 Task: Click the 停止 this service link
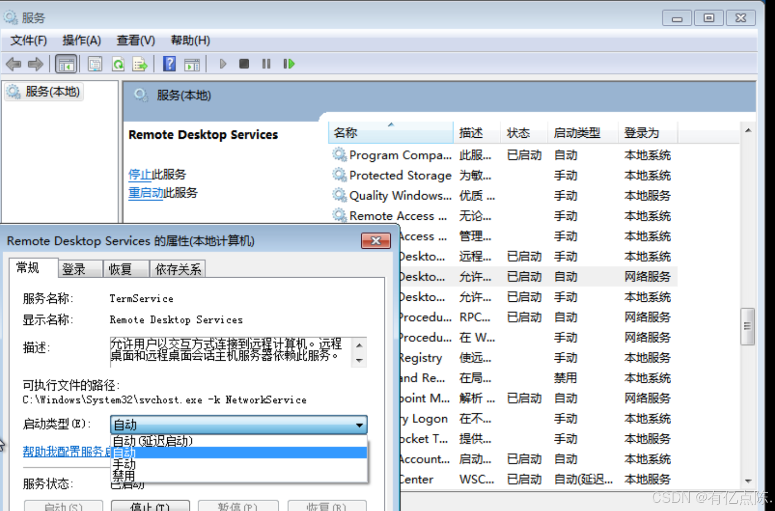click(140, 174)
